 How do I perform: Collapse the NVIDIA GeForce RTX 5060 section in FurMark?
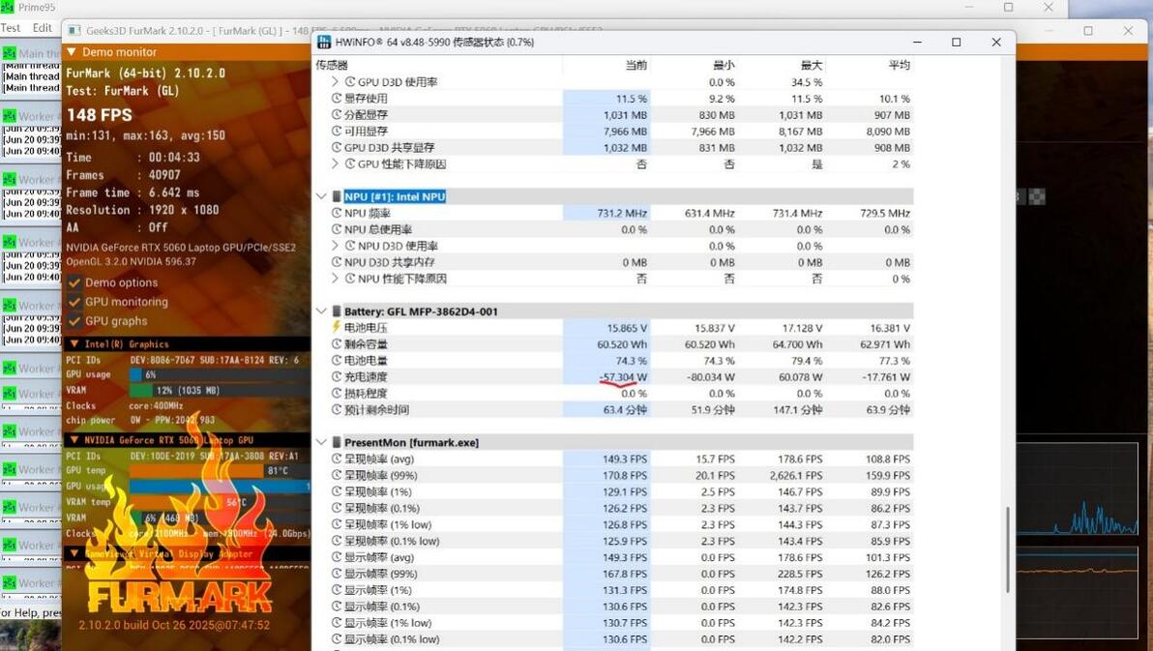[x=74, y=440]
